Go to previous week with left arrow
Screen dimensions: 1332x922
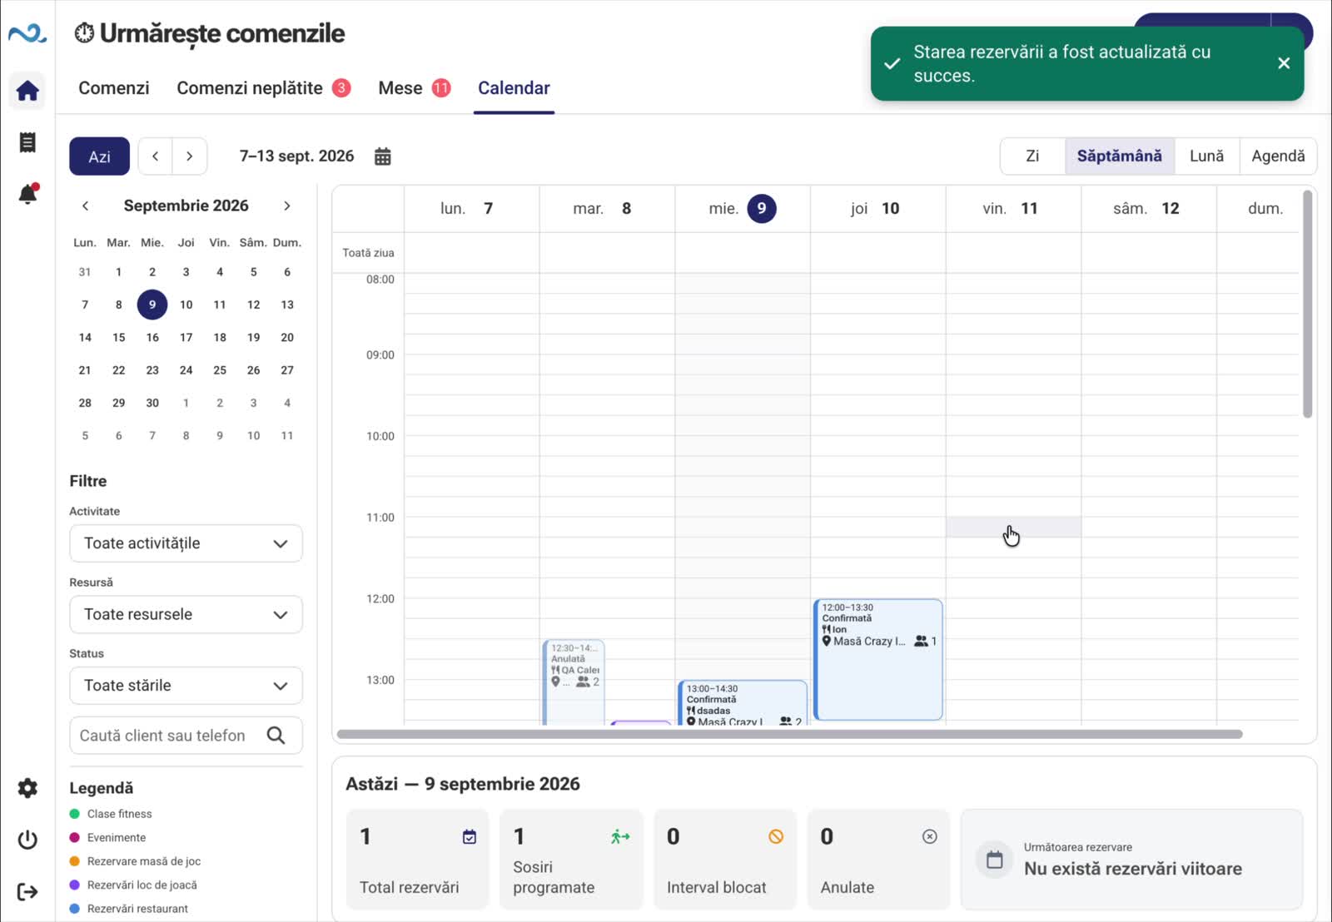pos(155,156)
